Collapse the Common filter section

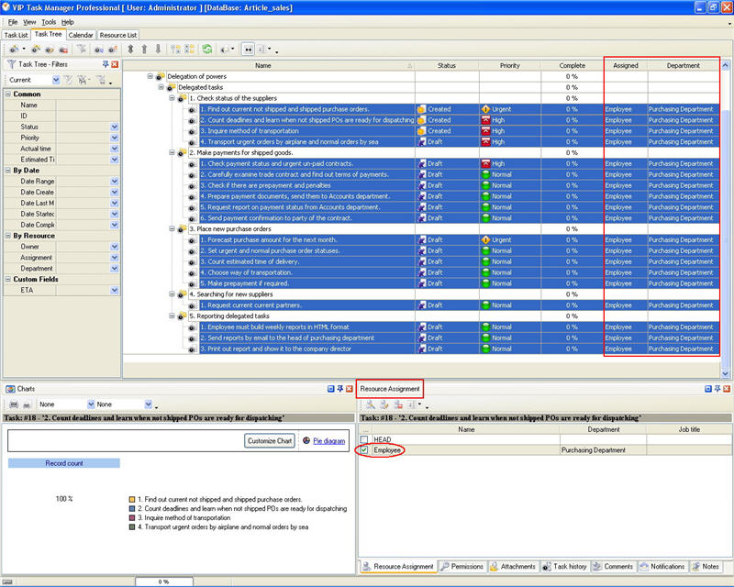click(8, 94)
